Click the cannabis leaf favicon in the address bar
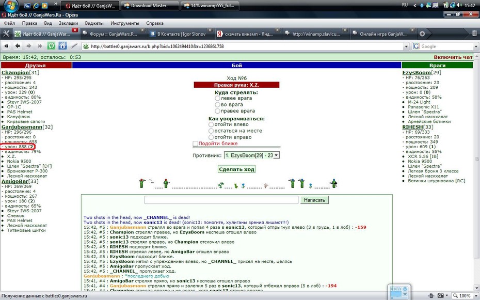Image resolution: width=480 pixels, height=300 pixels. pos(86,46)
